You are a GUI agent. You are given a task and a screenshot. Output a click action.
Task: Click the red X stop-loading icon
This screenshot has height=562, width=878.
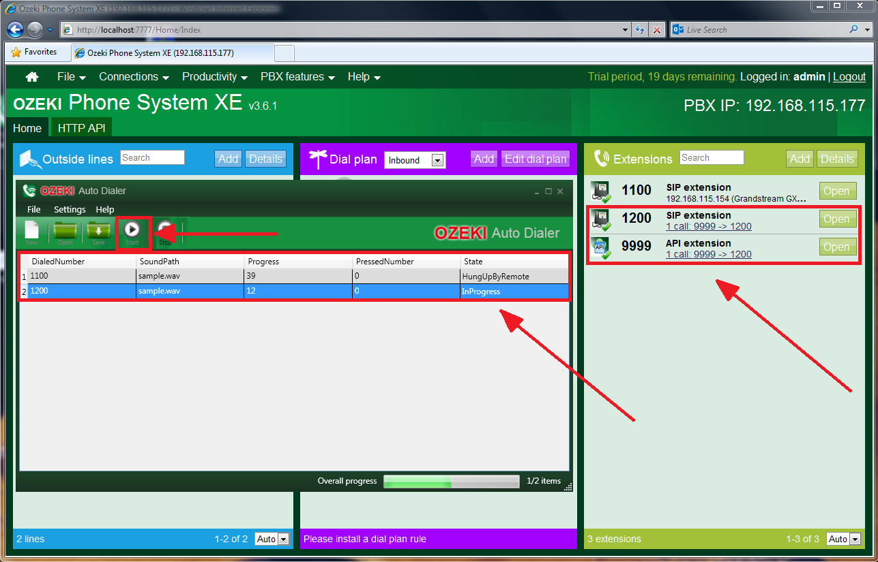[657, 30]
